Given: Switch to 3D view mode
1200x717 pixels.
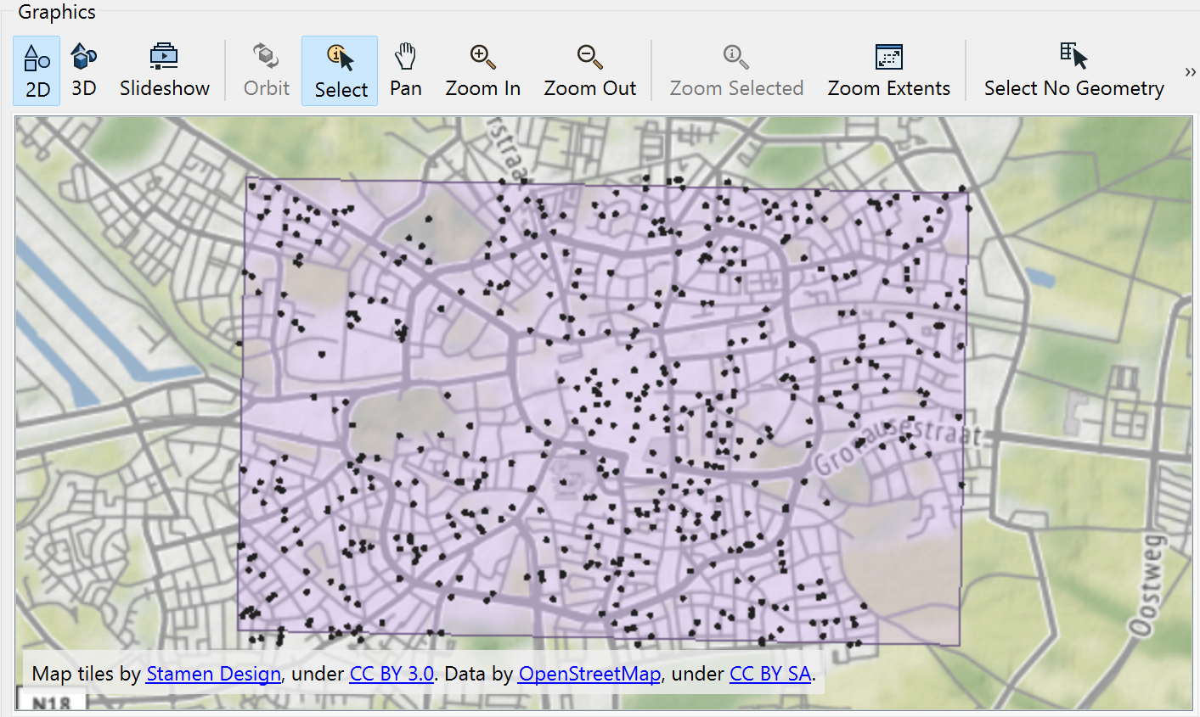Looking at the screenshot, I should (83, 71).
